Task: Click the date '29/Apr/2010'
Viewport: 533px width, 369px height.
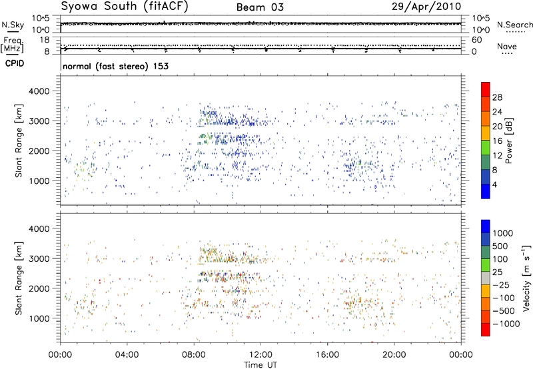Action: 426,7
